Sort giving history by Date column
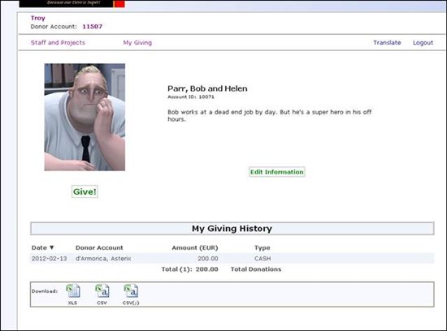Screen dimensions: 447x331 (x=43, y=247)
